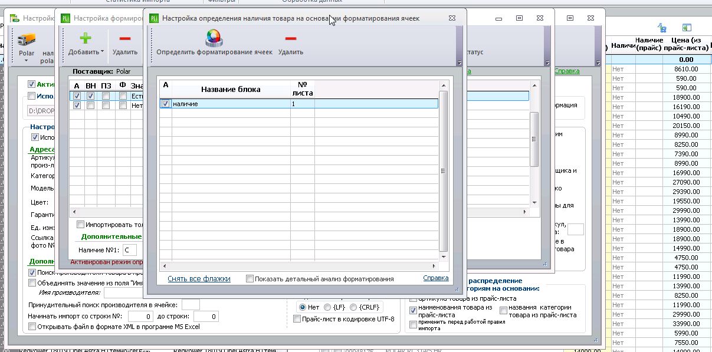Click the translate icon above the price grid
Viewport: 712px width, 352px height.
[662, 28]
